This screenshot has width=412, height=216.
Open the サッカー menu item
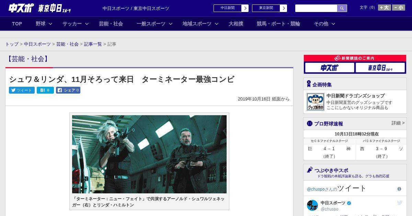[72, 24]
